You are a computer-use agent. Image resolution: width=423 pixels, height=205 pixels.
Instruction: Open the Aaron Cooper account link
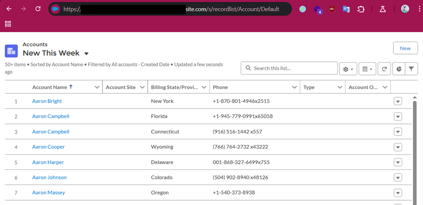coord(48,147)
